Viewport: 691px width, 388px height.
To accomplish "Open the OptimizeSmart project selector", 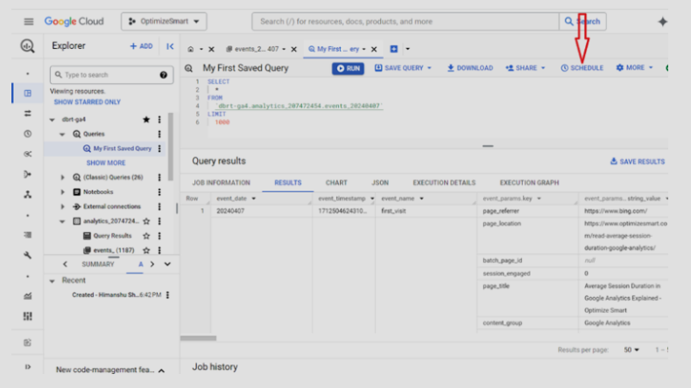I will [x=164, y=22].
